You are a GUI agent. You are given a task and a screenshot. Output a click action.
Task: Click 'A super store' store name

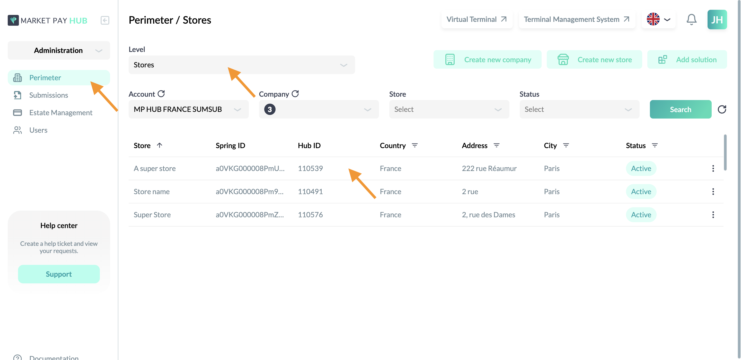point(154,168)
